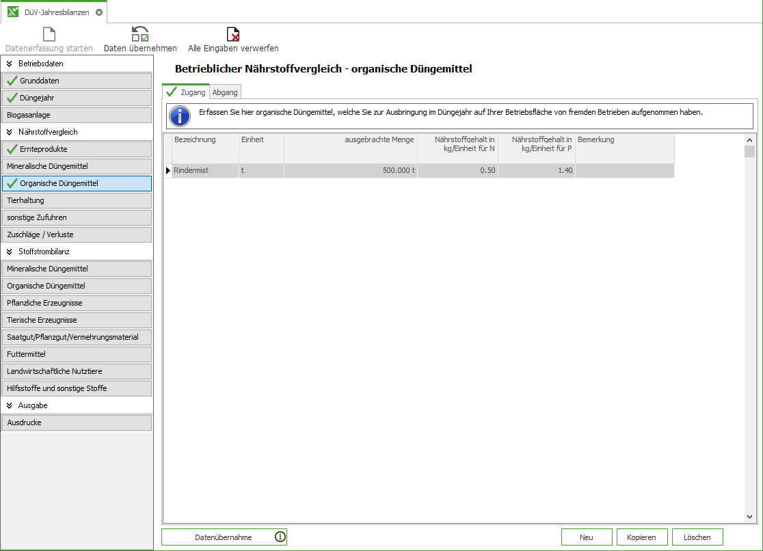Click the blue information icon in hint box
Screen dimensions: 763x551
[180, 116]
